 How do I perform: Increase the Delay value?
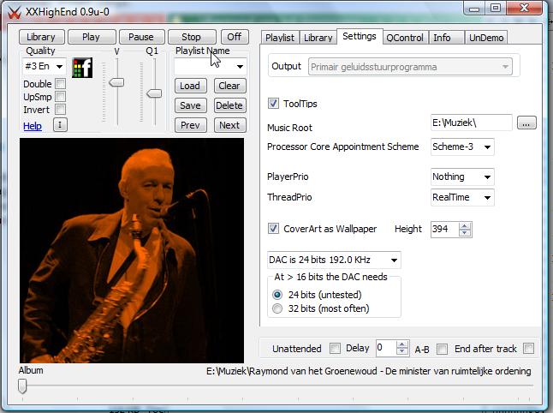point(402,344)
